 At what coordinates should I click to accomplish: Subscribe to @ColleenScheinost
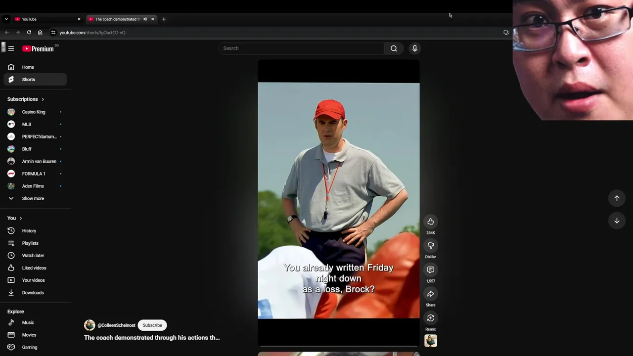152,325
